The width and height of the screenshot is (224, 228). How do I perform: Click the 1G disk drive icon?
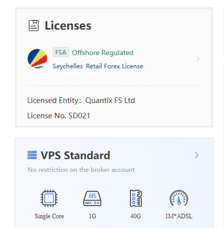coord(93,198)
